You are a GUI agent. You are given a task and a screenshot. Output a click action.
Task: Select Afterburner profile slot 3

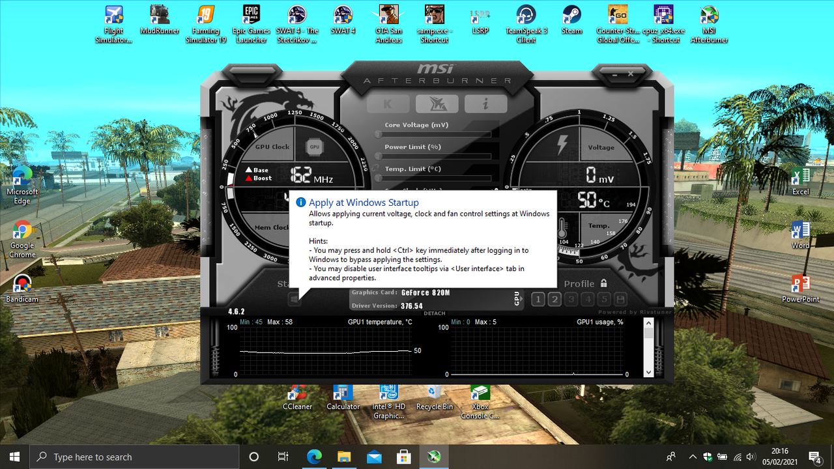pos(571,299)
